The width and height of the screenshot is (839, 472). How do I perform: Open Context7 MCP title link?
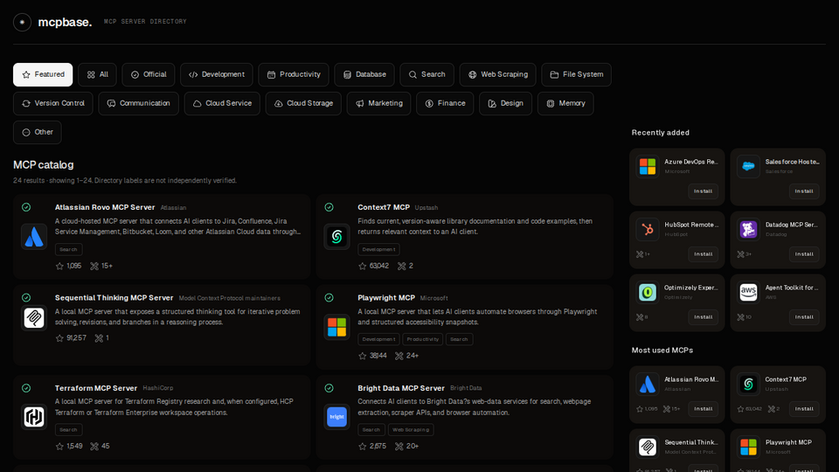coord(384,208)
